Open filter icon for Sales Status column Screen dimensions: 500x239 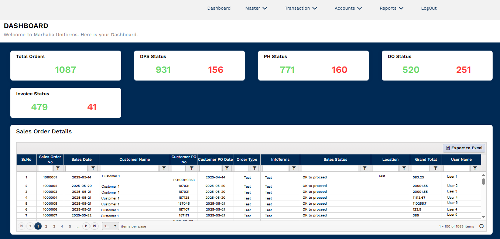coord(365,168)
